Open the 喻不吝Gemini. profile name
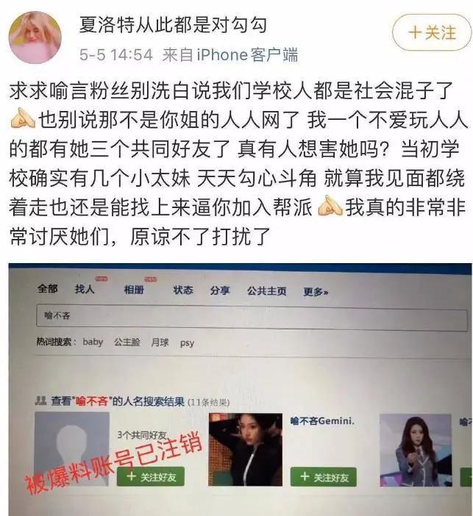 [x=322, y=421]
